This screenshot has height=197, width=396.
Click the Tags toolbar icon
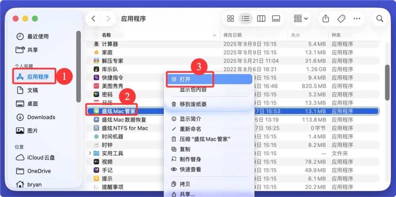[341, 19]
